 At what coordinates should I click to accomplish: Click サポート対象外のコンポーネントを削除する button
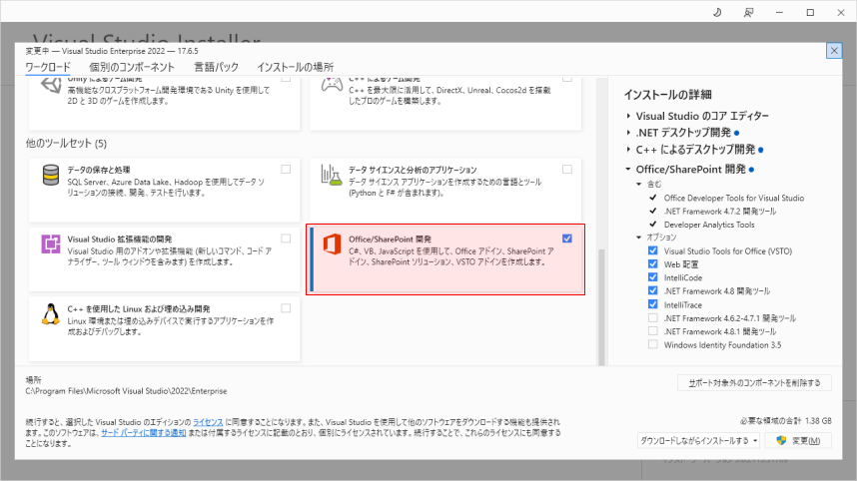click(754, 383)
